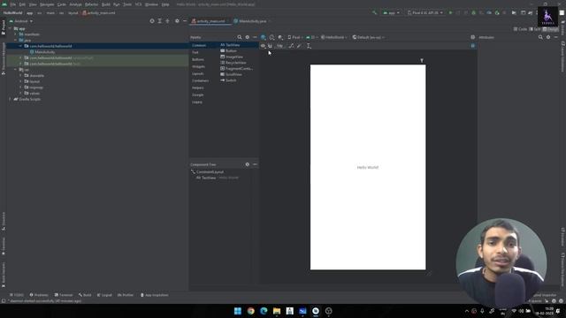
Task: Toggle autoconnect magnet icon
Action: point(270,46)
